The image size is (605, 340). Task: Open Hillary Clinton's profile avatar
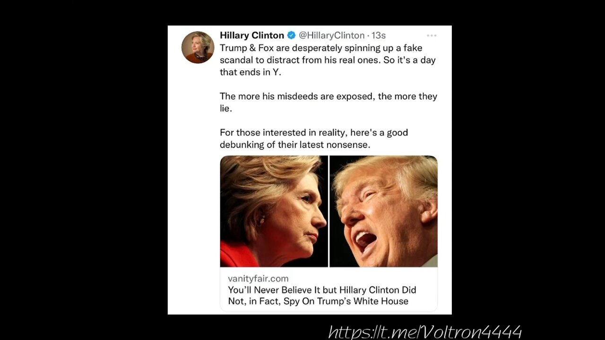coord(198,48)
